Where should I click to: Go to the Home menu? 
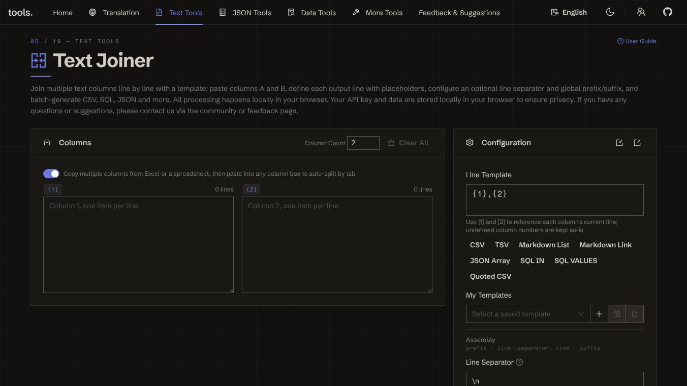point(63,13)
